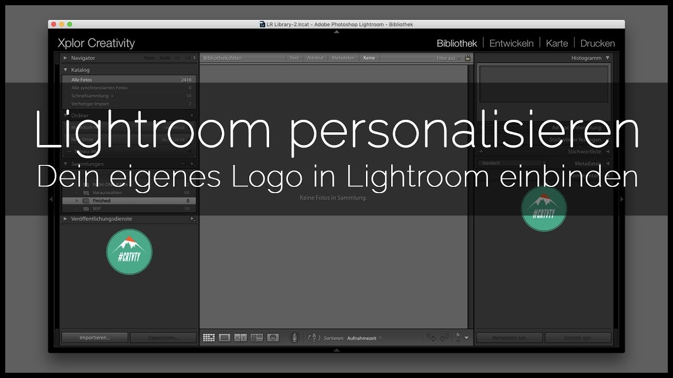Rotate photo clockwise with right arrow
This screenshot has height=378, width=673.
tap(444, 338)
